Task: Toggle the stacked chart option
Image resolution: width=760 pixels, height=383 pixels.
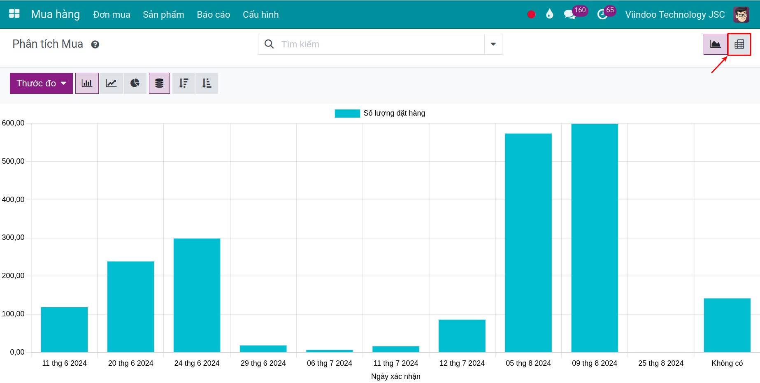Action: click(x=159, y=83)
